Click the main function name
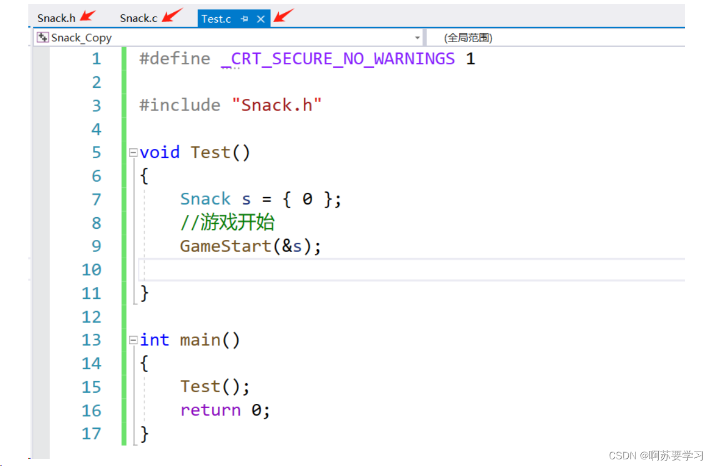711x466 pixels. coord(201,339)
